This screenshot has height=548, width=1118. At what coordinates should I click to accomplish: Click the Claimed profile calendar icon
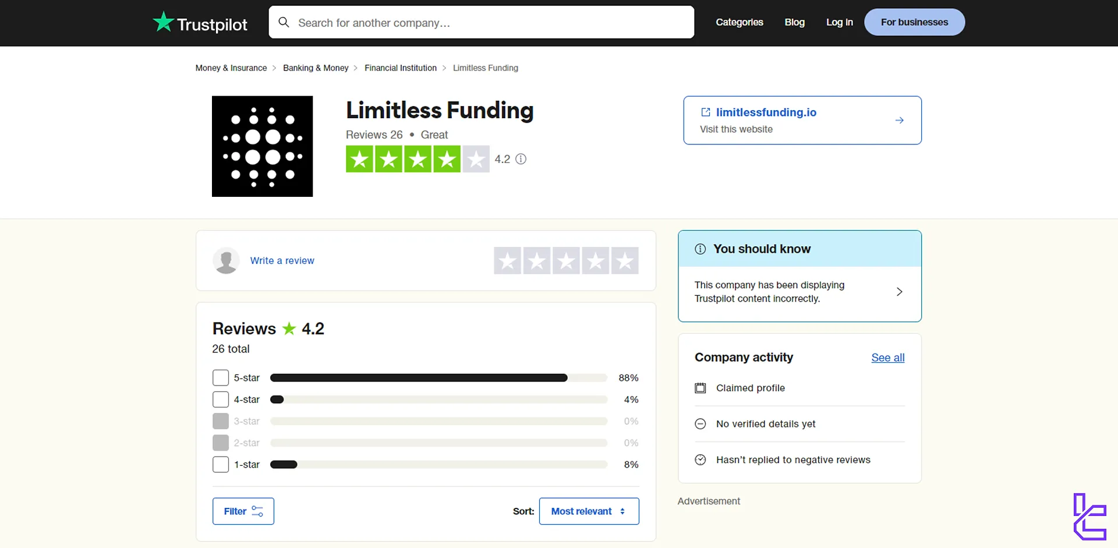pos(700,388)
